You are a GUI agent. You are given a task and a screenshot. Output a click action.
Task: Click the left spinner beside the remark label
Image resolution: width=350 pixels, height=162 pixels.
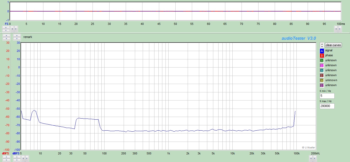[6, 37]
